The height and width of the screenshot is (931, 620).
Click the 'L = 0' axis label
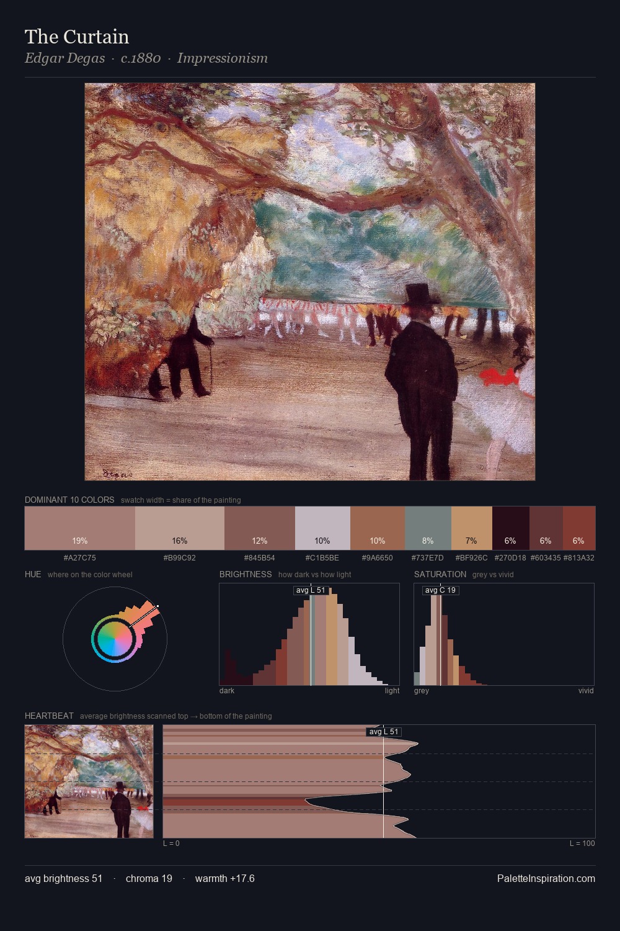coord(171,843)
